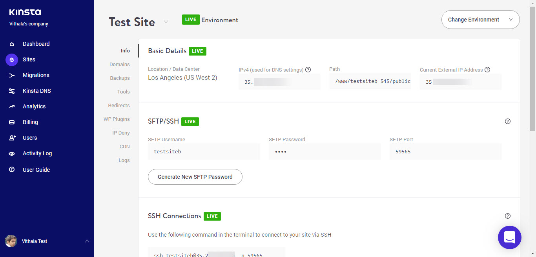536x257 pixels.
Task: Switch to the Redirects tab
Action: pyautogui.click(x=119, y=106)
